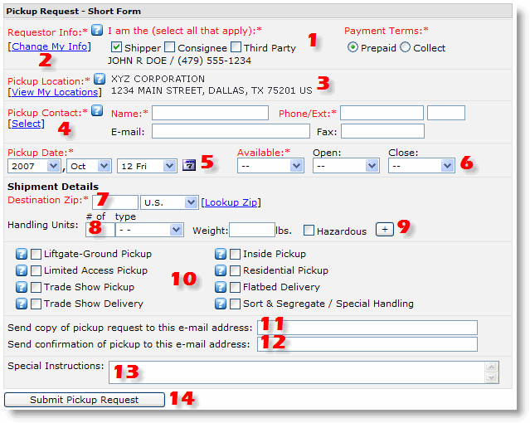Uncheck the Shipper checkbox
The width and height of the screenshot is (530, 423).
pos(116,47)
